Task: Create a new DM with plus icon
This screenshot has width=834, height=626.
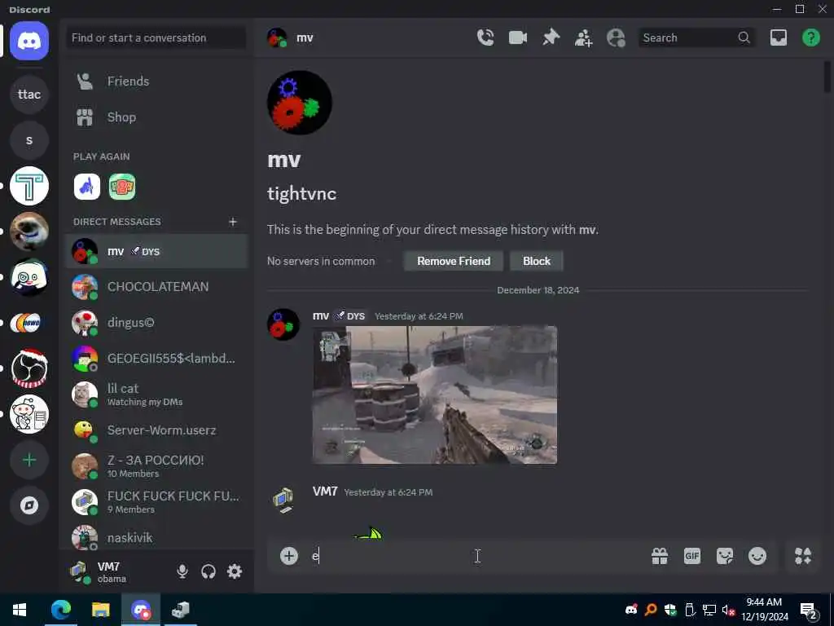Action: tap(233, 222)
